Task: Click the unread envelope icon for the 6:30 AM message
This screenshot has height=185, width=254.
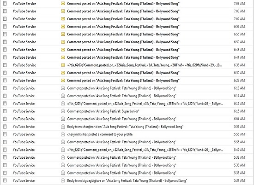Action: pyautogui.click(x=63, y=73)
